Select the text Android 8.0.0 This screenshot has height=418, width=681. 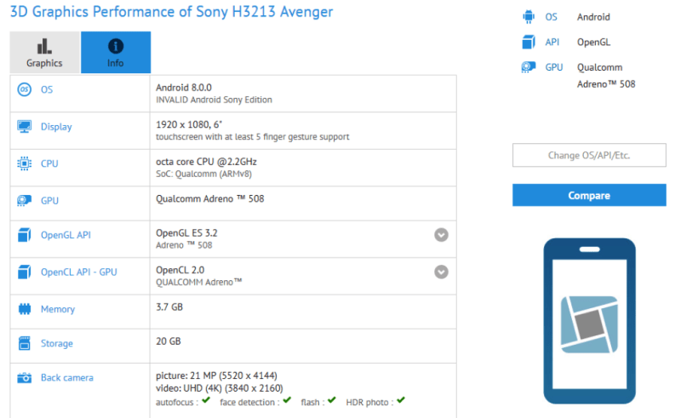184,88
